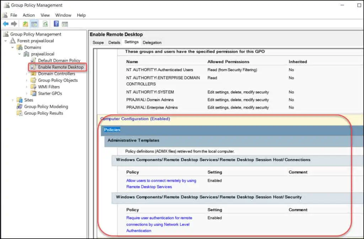Toggle the Show/Hide Action Pane icon
The width and height of the screenshot is (364, 239).
point(65,24)
